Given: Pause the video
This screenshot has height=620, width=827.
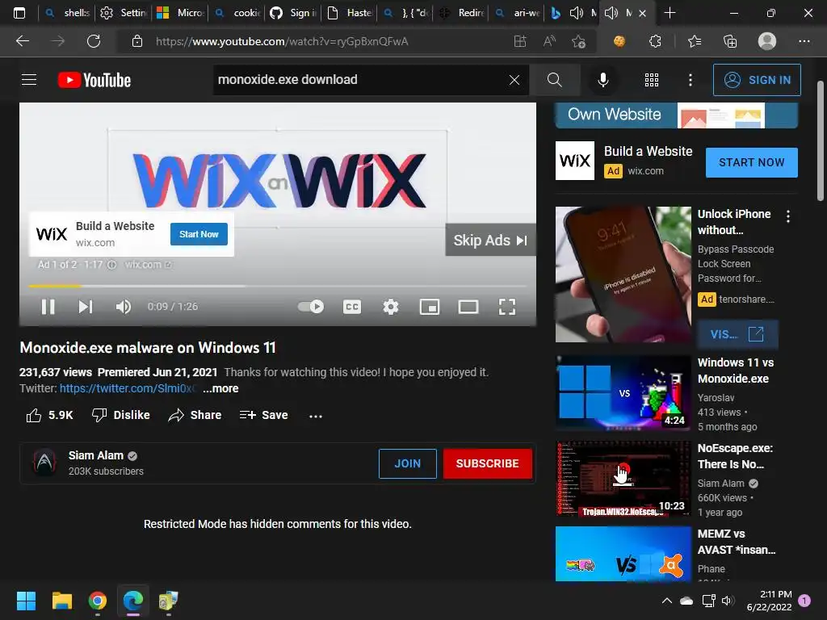Looking at the screenshot, I should coord(48,307).
